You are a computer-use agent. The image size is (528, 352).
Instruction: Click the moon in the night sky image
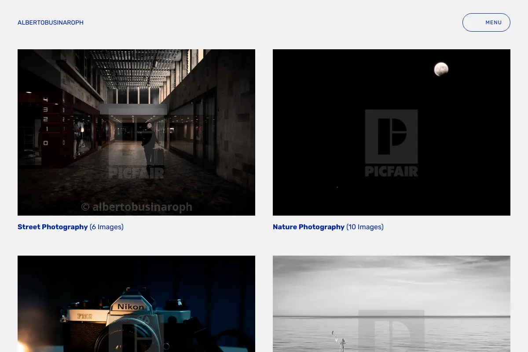pos(441,69)
